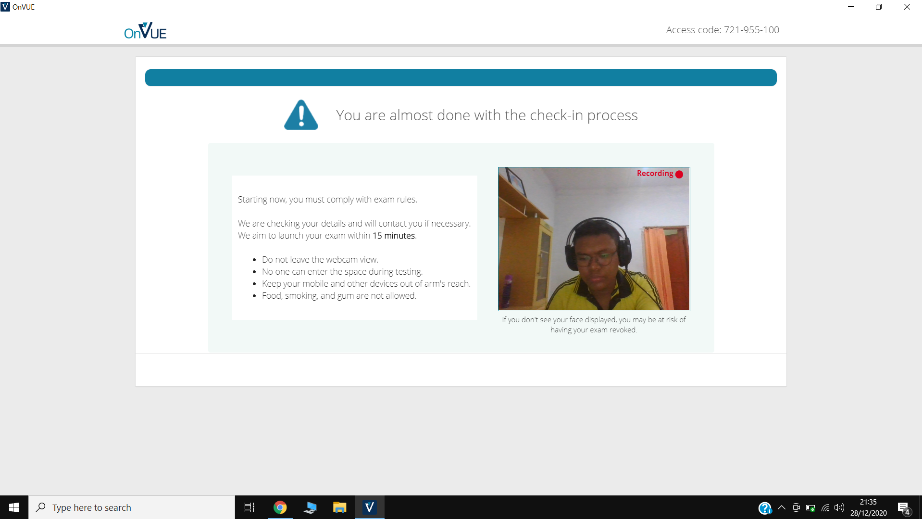Click the battery status tray icon
This screenshot has width=922, height=519.
pos(810,508)
